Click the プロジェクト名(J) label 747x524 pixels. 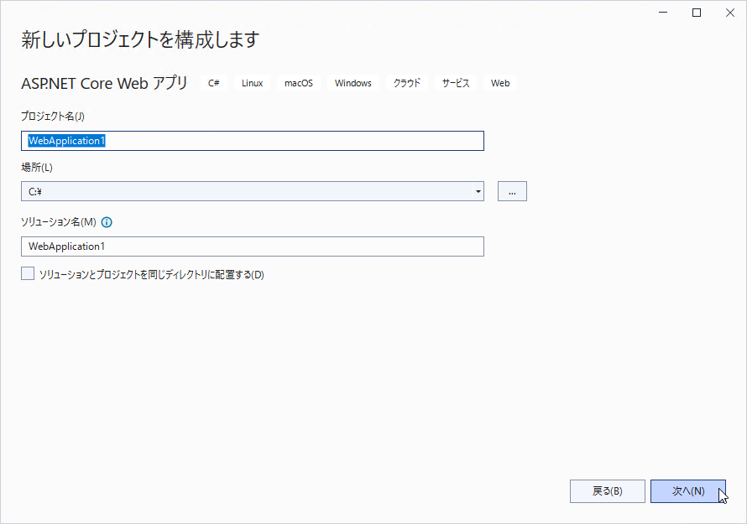click(53, 117)
